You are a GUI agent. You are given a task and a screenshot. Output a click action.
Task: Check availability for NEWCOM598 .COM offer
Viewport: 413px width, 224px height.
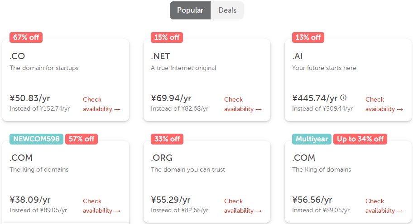(101, 206)
